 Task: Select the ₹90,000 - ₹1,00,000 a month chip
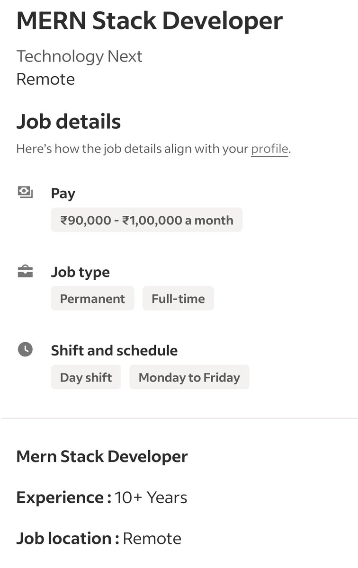147,220
